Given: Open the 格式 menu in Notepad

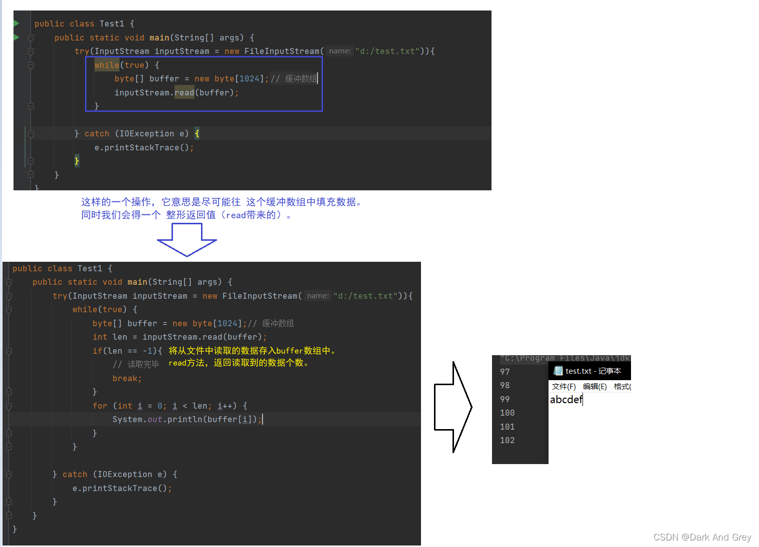Looking at the screenshot, I should pyautogui.click(x=622, y=387).
